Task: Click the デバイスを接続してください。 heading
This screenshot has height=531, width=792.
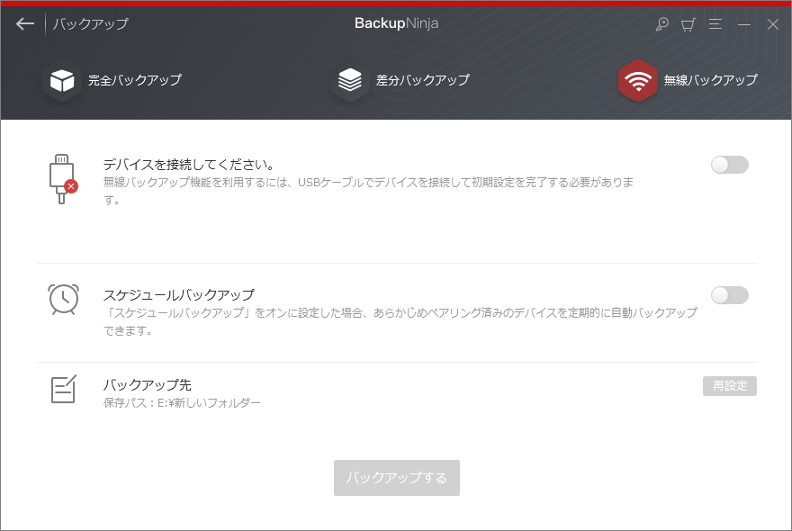Action: coord(189,164)
